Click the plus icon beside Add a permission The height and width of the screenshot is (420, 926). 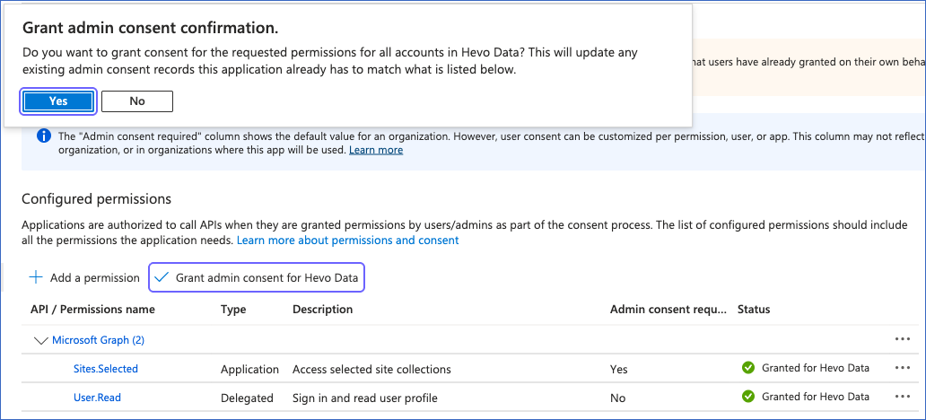pyautogui.click(x=36, y=277)
